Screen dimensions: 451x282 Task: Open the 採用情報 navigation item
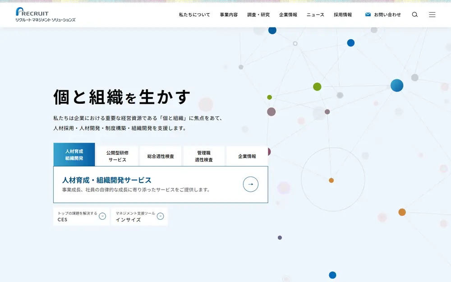coord(343,15)
